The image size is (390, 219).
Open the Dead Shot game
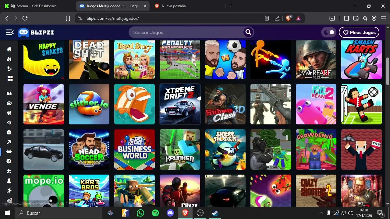(x=89, y=59)
